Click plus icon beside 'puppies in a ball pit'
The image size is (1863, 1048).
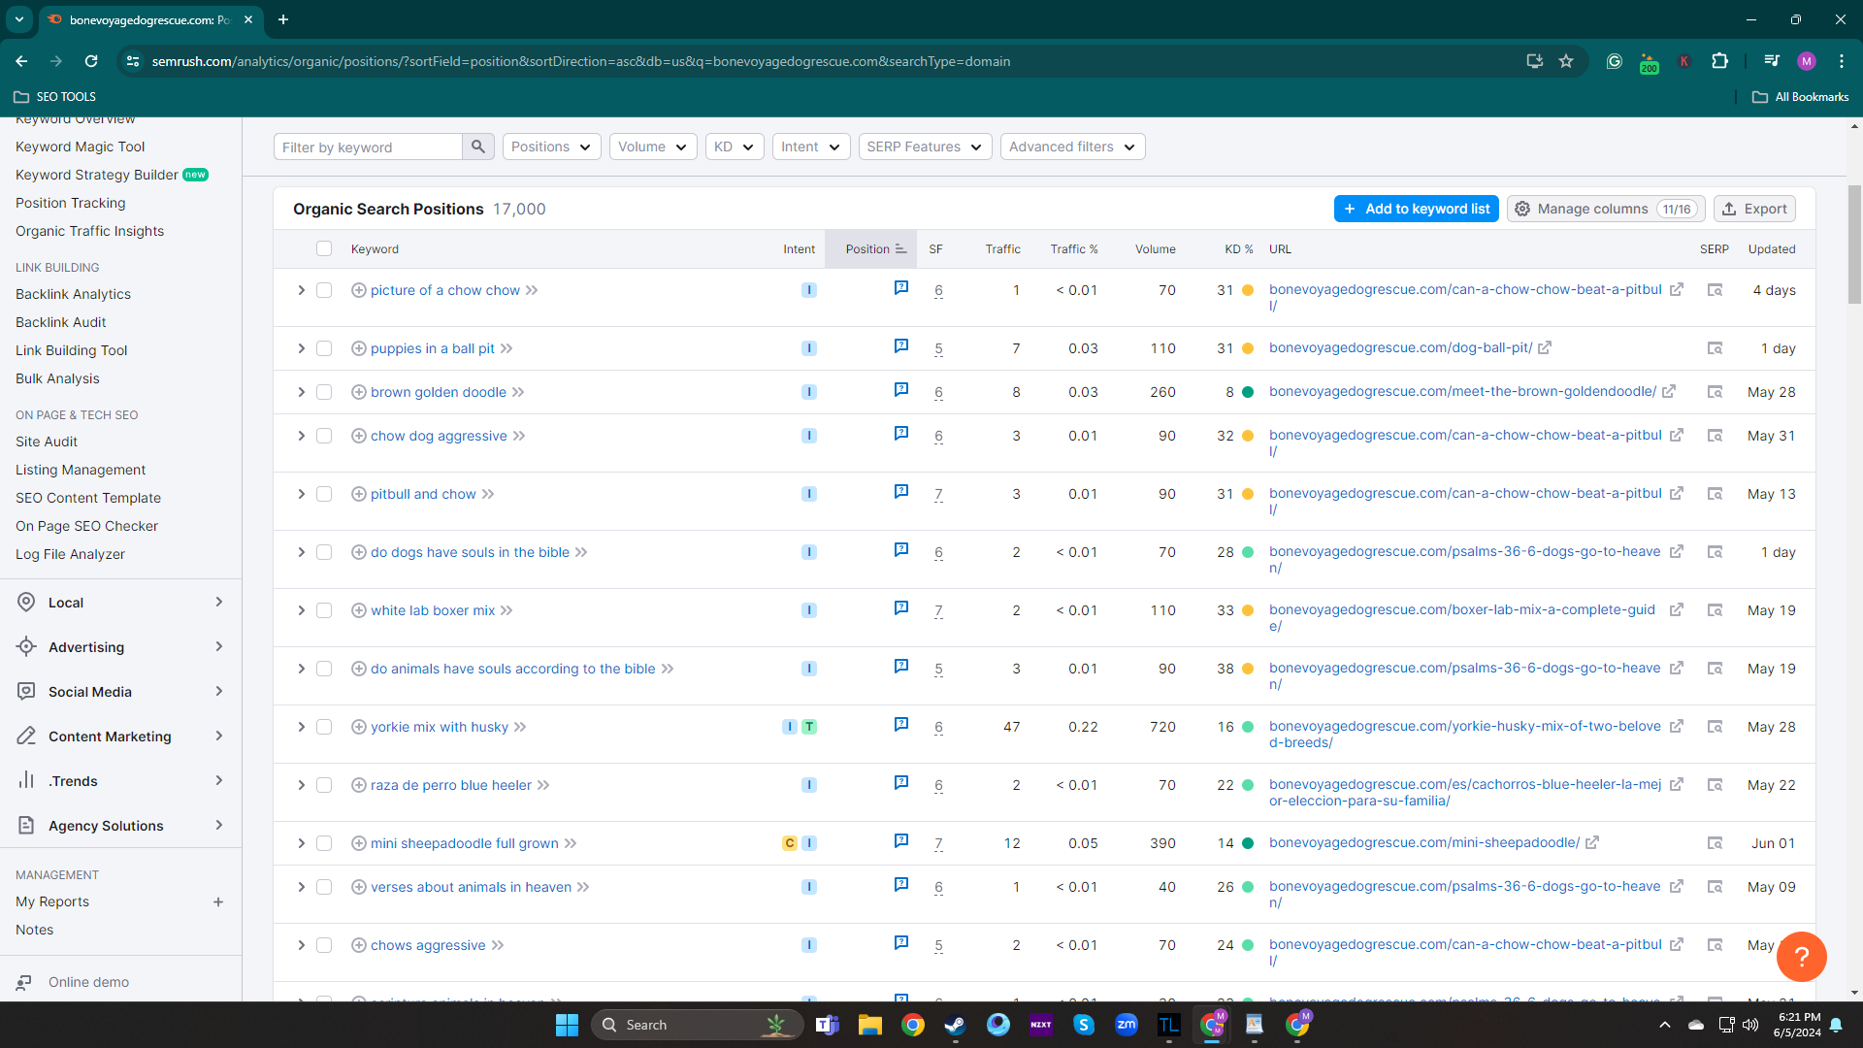click(358, 348)
